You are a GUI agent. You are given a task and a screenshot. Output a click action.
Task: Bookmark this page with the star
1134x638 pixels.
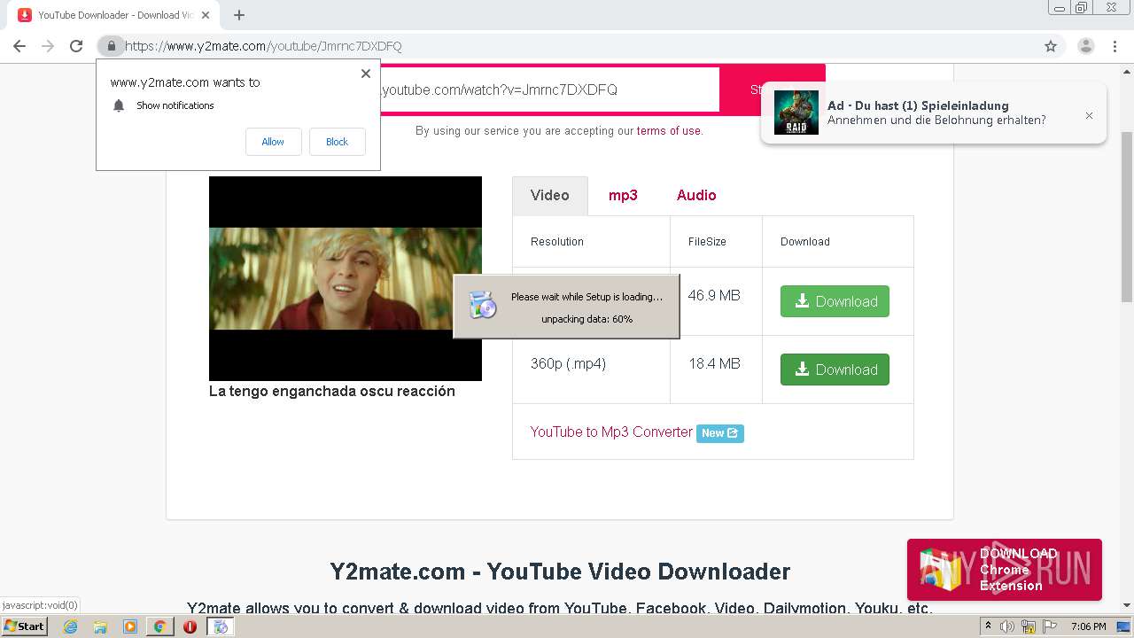pyautogui.click(x=1051, y=46)
